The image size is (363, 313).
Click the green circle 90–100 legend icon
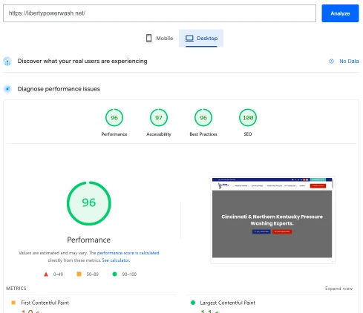tap(114, 274)
